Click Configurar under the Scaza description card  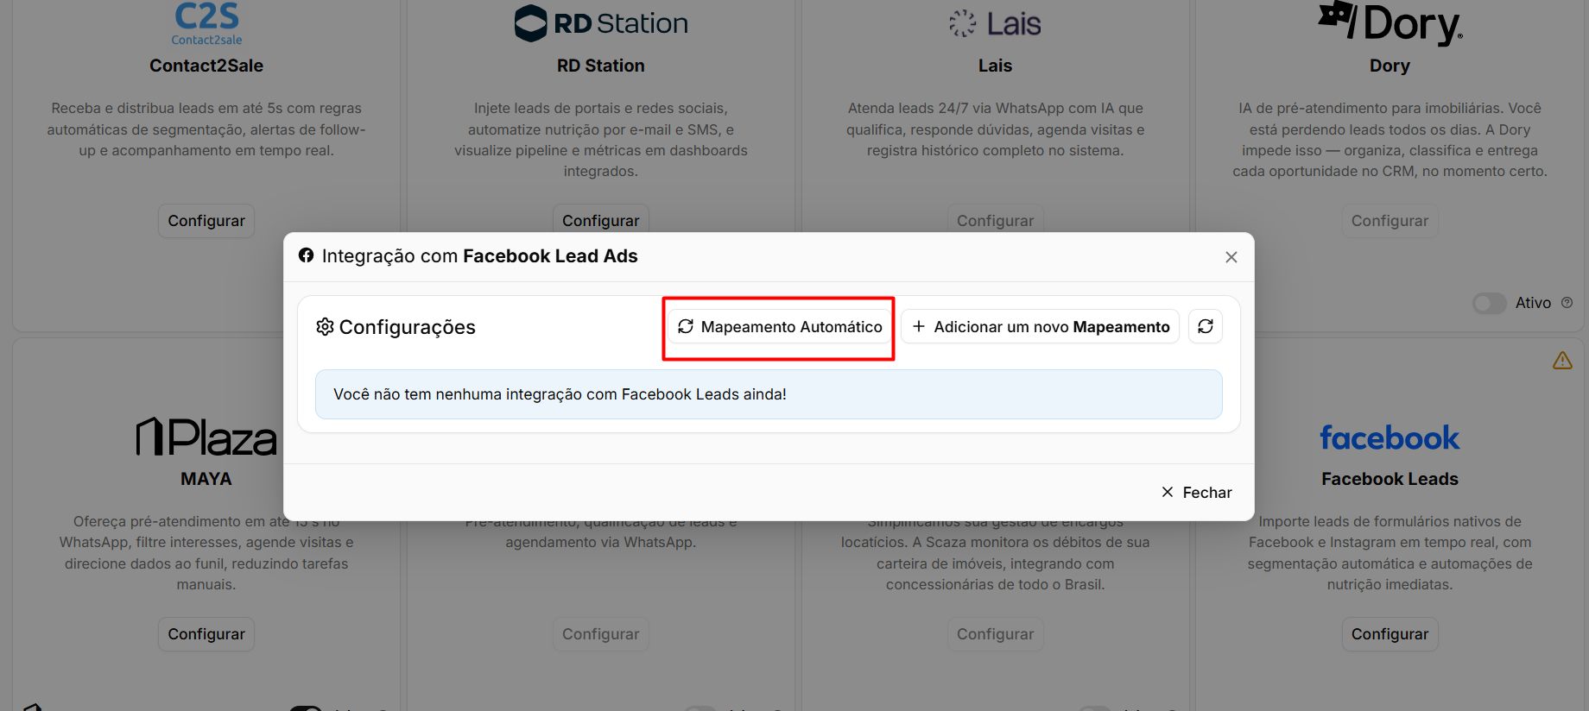[995, 634]
